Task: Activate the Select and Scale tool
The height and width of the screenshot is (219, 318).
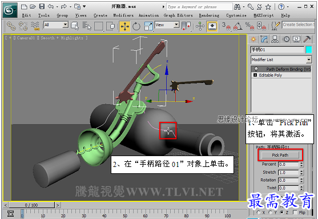Action: (148, 26)
